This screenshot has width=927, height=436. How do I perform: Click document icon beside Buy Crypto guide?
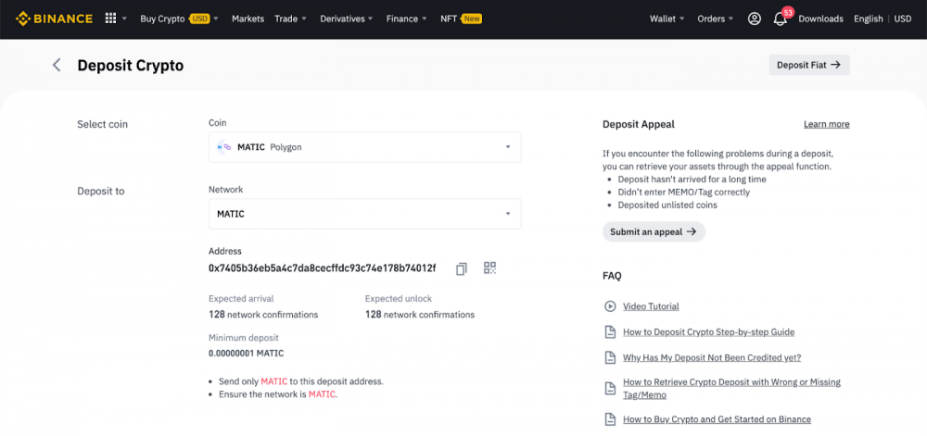coord(610,419)
